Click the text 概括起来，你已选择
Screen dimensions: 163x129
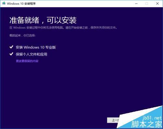(x=22, y=35)
